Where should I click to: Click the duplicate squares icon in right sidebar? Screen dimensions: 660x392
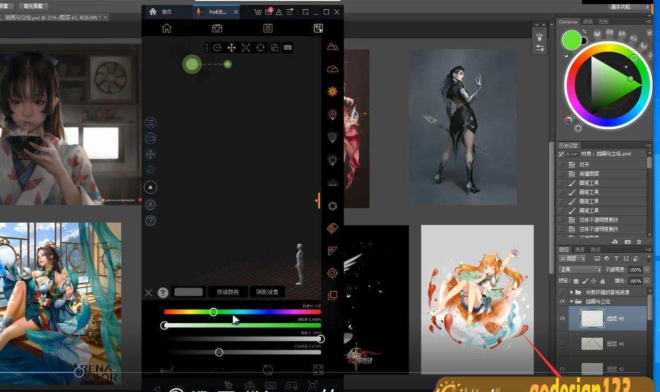[x=333, y=295]
